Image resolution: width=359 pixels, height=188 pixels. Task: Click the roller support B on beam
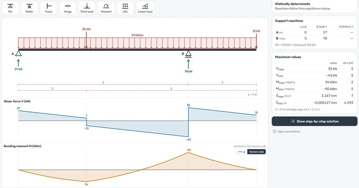pyautogui.click(x=188, y=54)
